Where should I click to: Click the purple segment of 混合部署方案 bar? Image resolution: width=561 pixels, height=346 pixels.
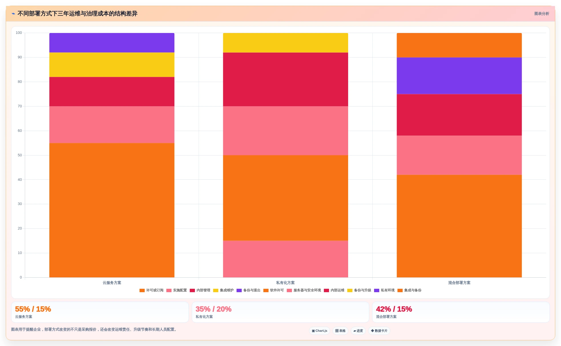coord(459,76)
